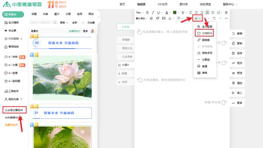This screenshot has width=263, height=148.
Task: Click the 同步 sync side button
Action: pyautogui.click(x=237, y=63)
